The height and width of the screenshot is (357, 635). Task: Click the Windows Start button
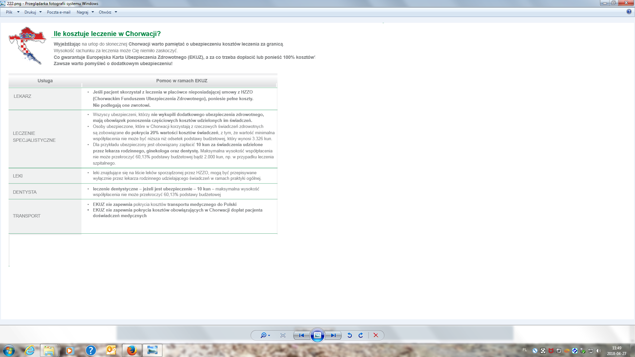pyautogui.click(x=9, y=350)
